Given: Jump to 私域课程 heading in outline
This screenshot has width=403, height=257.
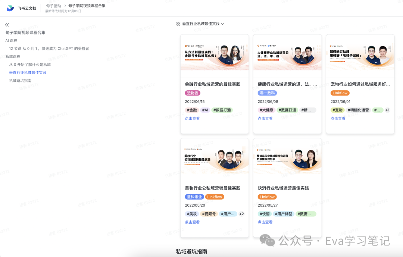Looking at the screenshot, I should click(13, 56).
